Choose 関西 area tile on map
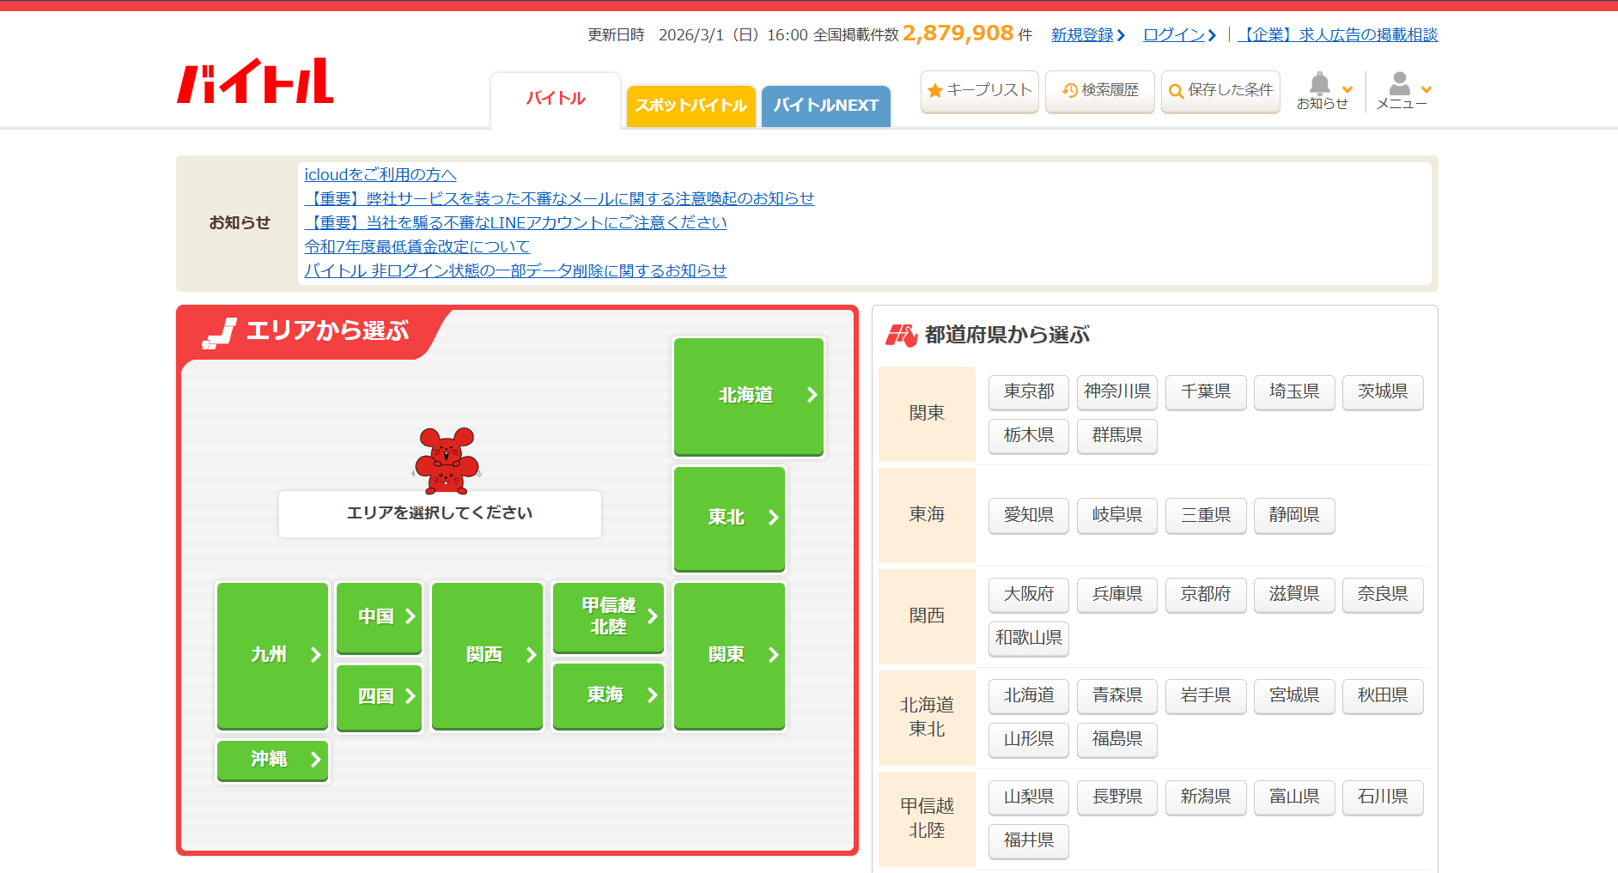 click(487, 655)
